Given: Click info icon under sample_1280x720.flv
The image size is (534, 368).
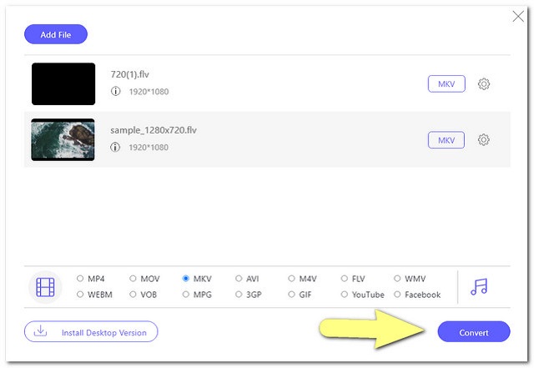Looking at the screenshot, I should [115, 148].
